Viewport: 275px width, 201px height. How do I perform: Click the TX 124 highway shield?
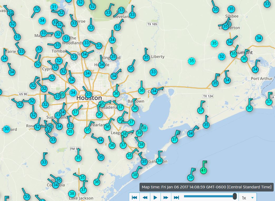pyautogui.click(x=208, y=96)
